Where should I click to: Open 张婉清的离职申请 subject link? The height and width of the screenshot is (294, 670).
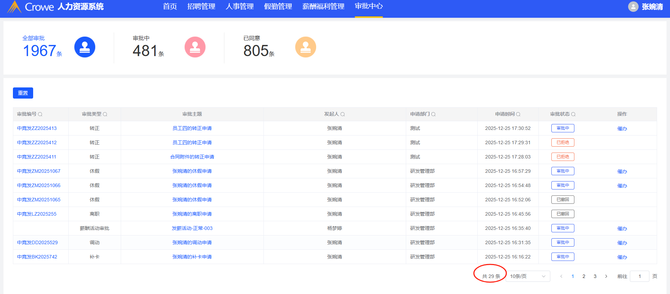pos(192,214)
